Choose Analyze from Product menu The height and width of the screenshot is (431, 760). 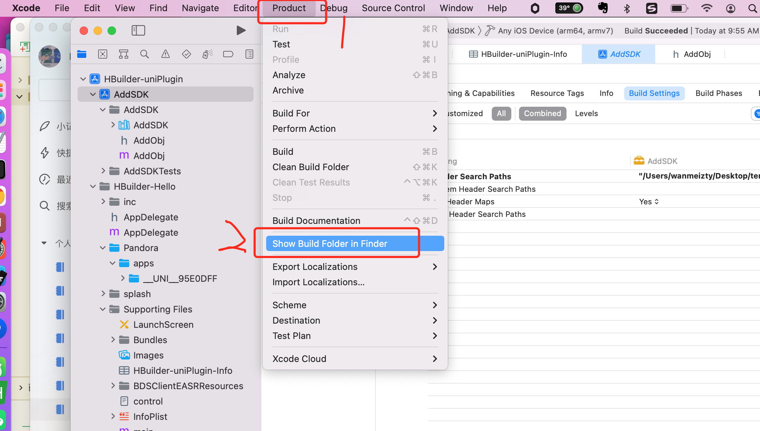point(355,75)
